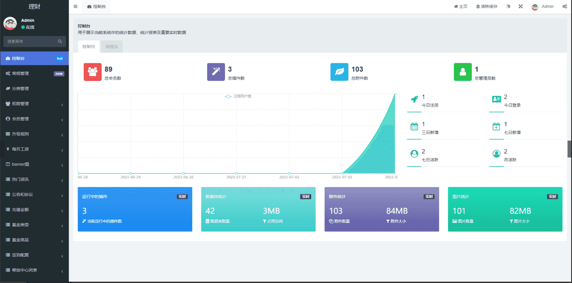Click the 理财 site title
Image resolution: width=572 pixels, height=283 pixels.
(x=34, y=7)
